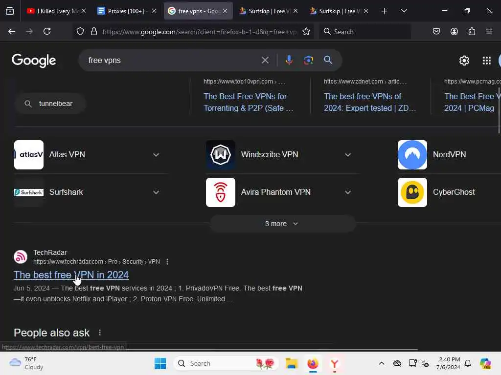Screen dimensions: 501x375
Task: Click the Windows taskbar Search box
Action: pos(226,363)
